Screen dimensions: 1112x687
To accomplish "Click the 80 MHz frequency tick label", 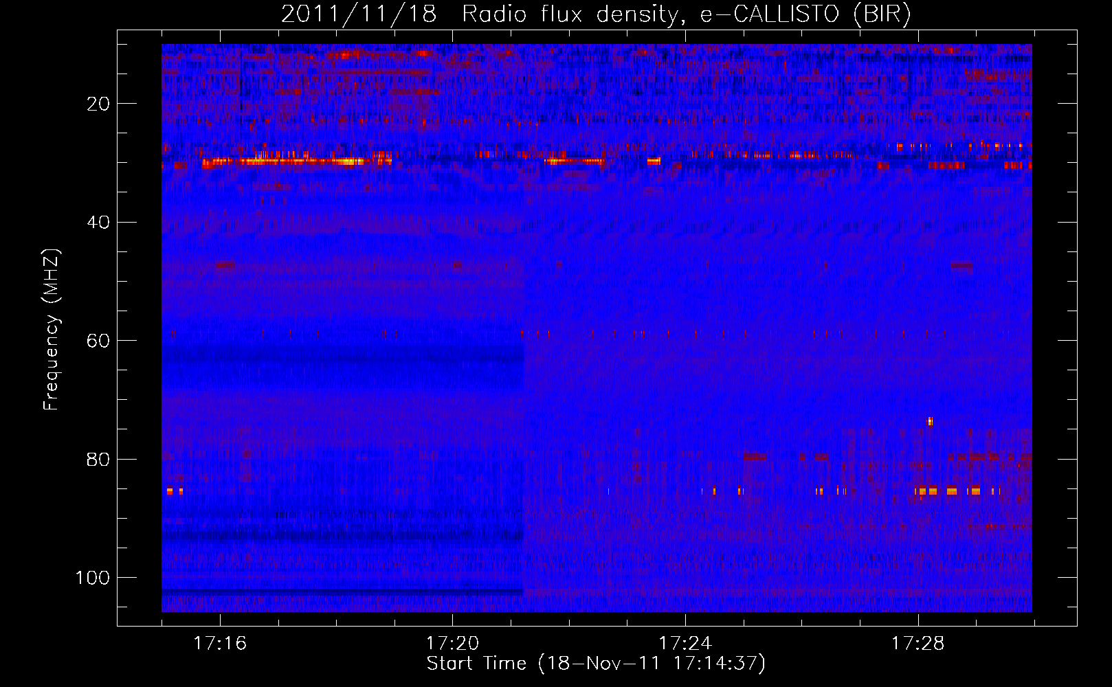I will click(x=98, y=459).
